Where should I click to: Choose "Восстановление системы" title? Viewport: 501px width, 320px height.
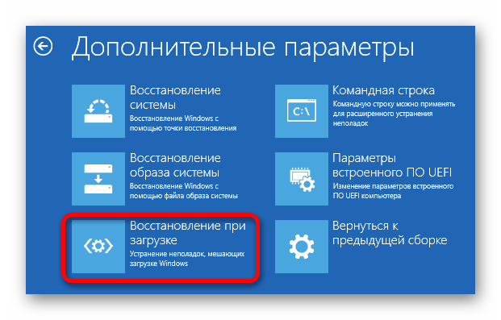click(175, 98)
